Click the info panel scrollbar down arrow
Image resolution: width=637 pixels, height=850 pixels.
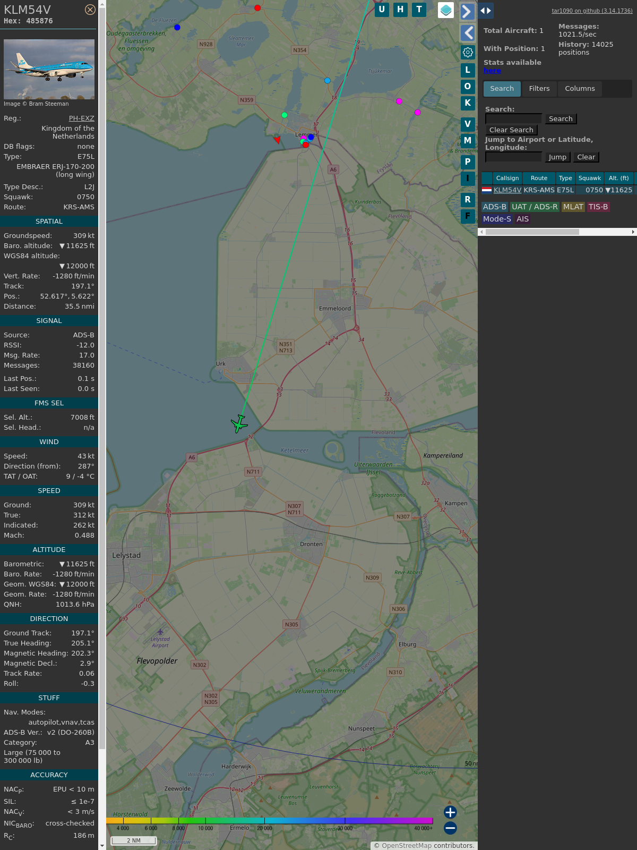102,846
